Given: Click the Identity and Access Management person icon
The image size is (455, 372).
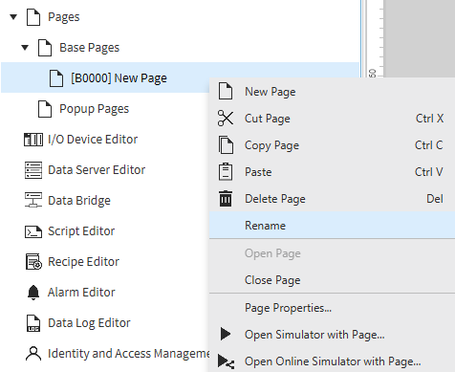Looking at the screenshot, I should tap(33, 354).
